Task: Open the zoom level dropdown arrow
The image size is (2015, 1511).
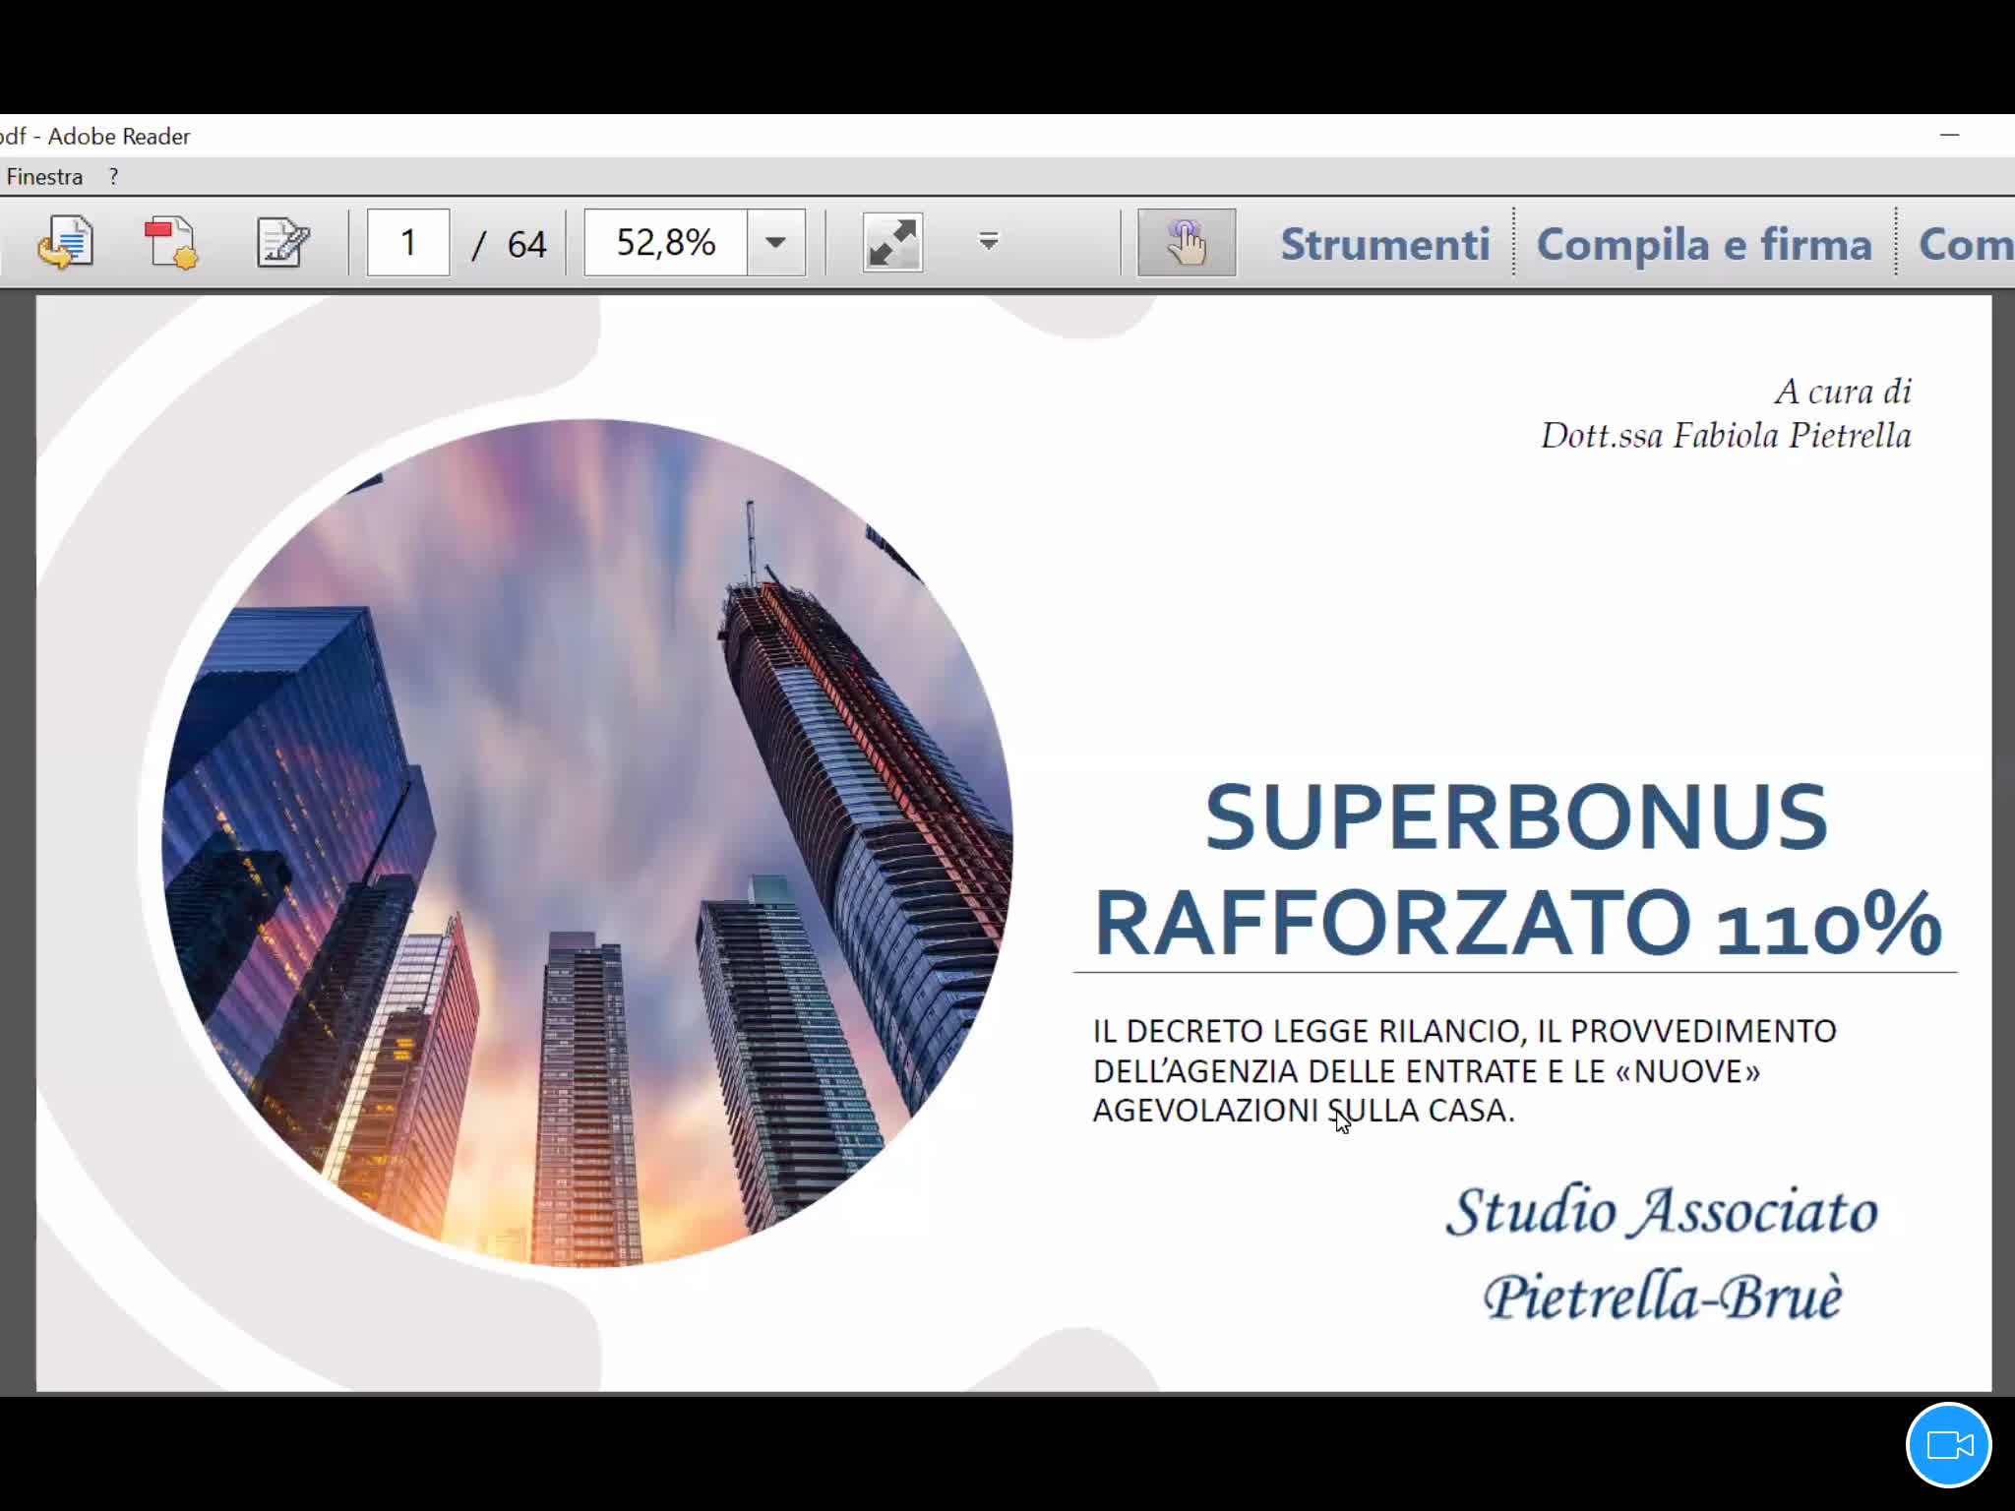Action: [775, 242]
